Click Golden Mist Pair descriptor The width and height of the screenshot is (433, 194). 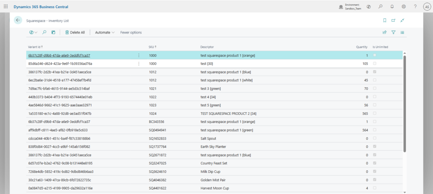(212, 180)
